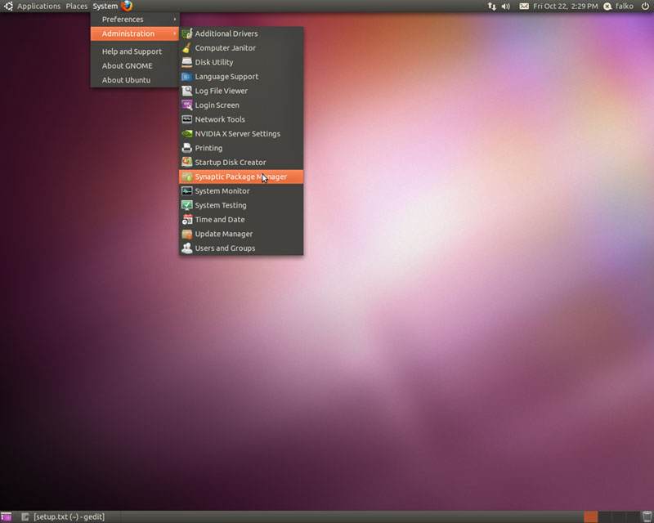Viewport: 654px width, 523px height.
Task: Click the Ubuntu logo in top panel
Action: (8, 6)
